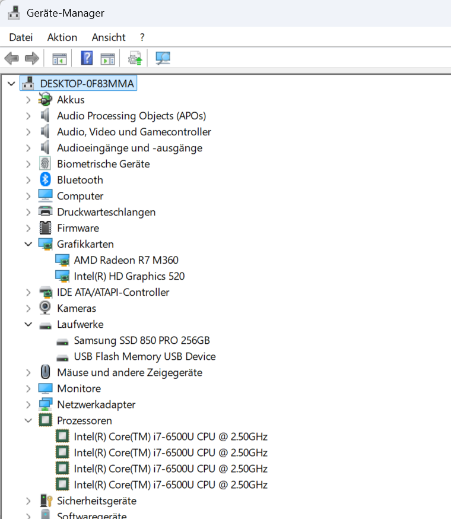Select DESKTOP-0F83MMA computer name
The height and width of the screenshot is (519, 451).
point(87,83)
